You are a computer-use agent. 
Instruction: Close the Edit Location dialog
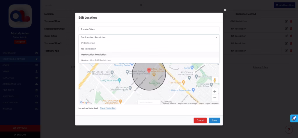point(225,10)
